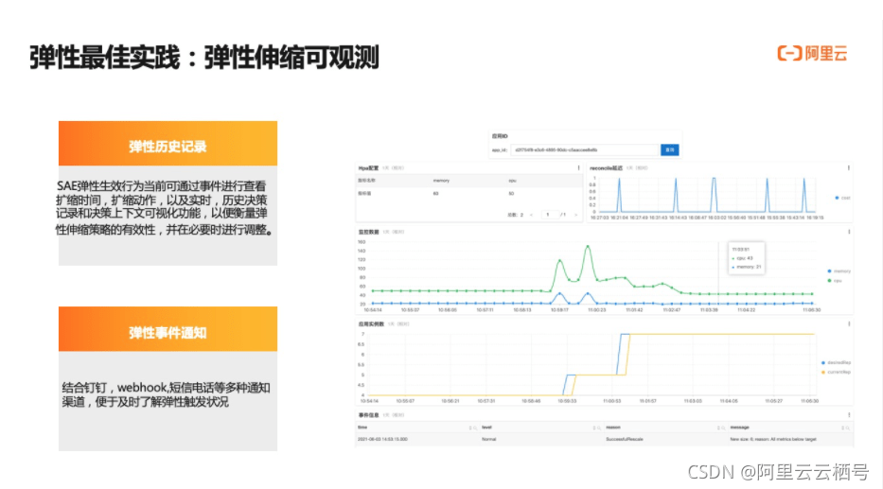This screenshot has height=489, width=883.
Task: Go to previous page in Hpa配置 table
Action: 531,215
